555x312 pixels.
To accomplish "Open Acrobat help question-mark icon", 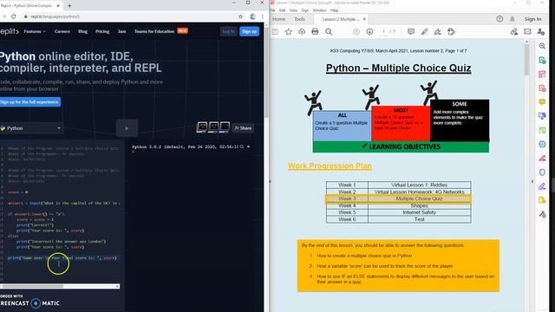I will (x=499, y=19).
